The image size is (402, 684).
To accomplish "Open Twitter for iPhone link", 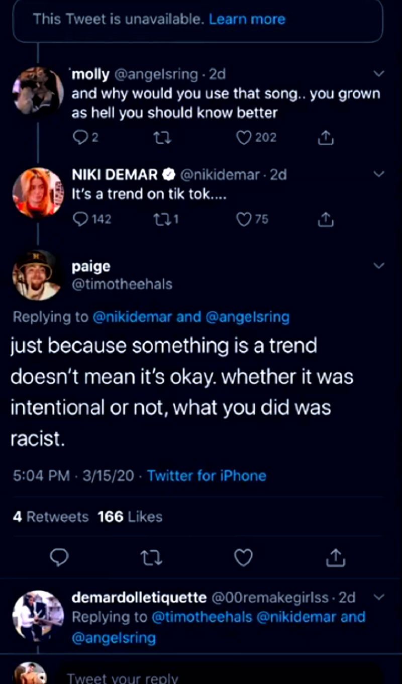I will [207, 475].
